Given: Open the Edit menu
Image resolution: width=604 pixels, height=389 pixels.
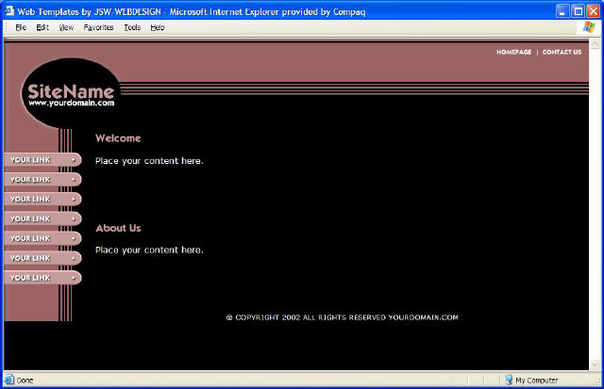Looking at the screenshot, I should (x=42, y=28).
